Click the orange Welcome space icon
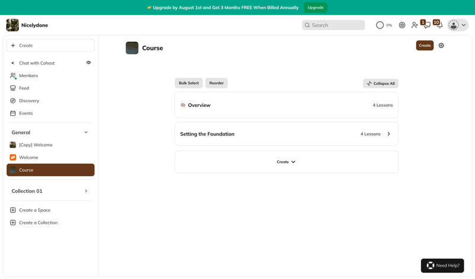The height and width of the screenshot is (279, 475). click(x=12, y=157)
